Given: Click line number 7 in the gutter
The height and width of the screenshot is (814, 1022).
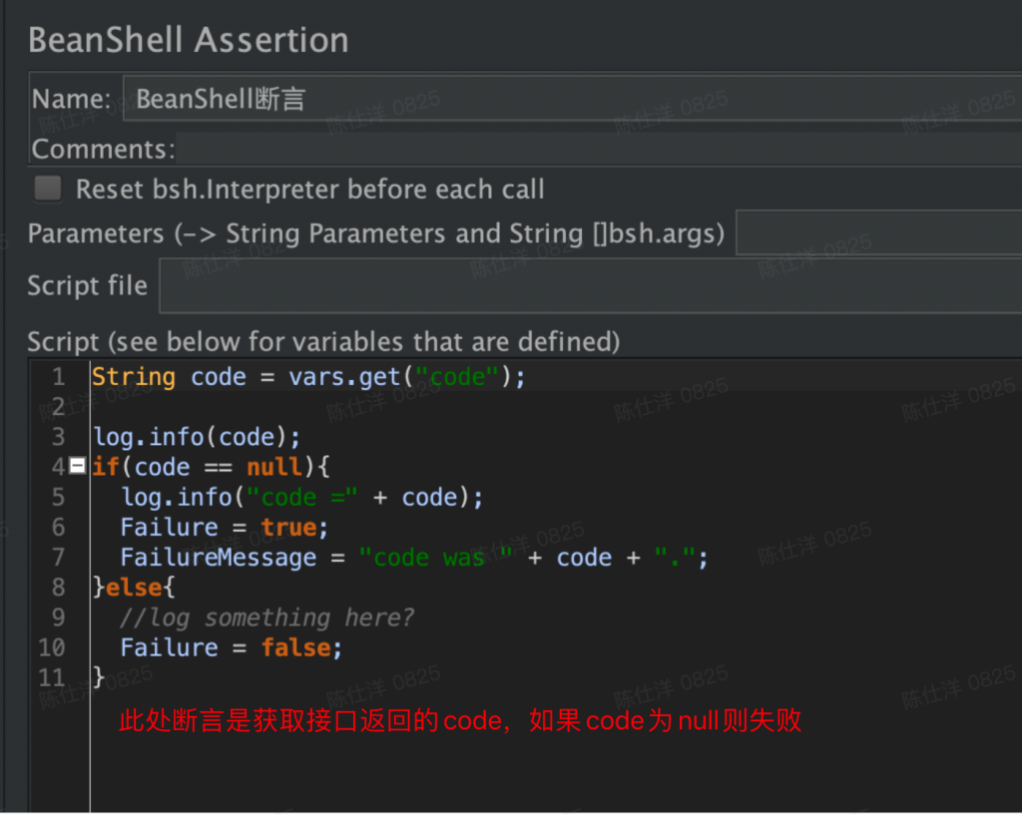Looking at the screenshot, I should (58, 558).
